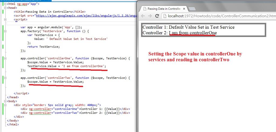Collapse the controllerOne function block
The height and width of the screenshot is (132, 276).
(x=5, y=58)
